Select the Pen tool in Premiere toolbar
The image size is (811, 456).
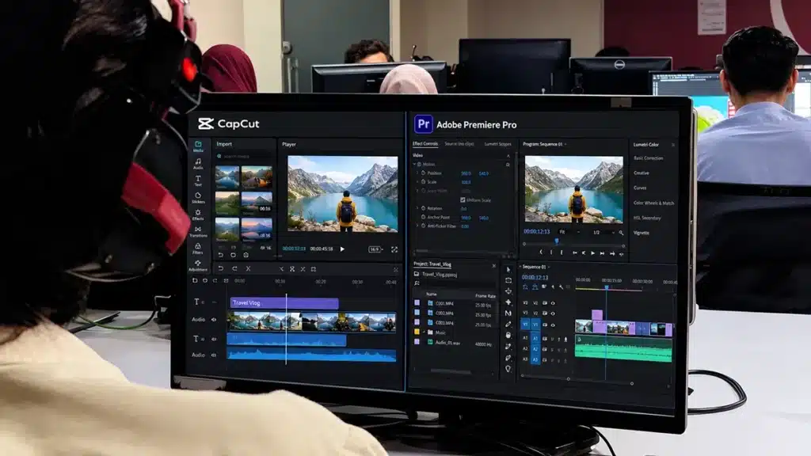(508, 324)
